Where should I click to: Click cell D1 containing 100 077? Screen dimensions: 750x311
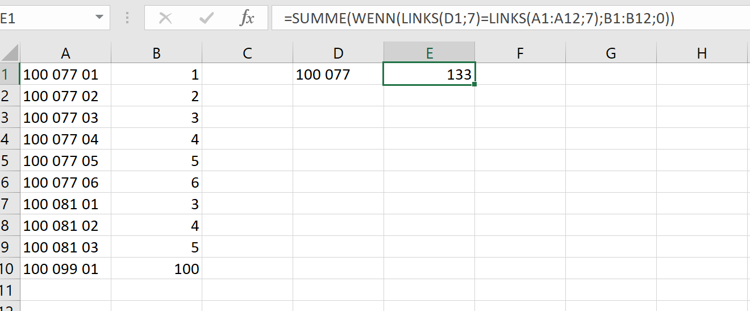click(x=339, y=74)
